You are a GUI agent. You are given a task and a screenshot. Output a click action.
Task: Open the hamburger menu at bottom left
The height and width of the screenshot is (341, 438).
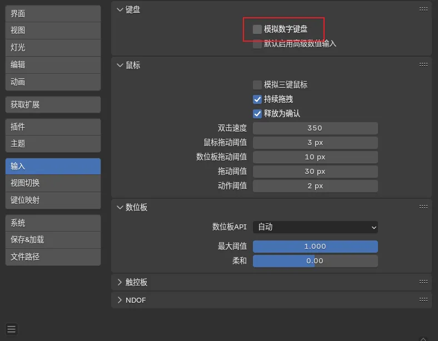[12, 329]
